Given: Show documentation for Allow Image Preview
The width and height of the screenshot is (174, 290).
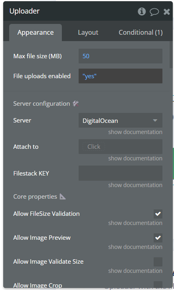Looking at the screenshot, I should click(x=135, y=247).
